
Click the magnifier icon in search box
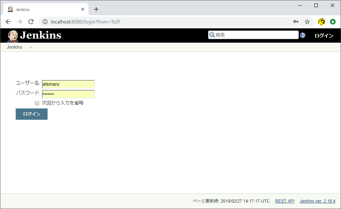[212, 35]
